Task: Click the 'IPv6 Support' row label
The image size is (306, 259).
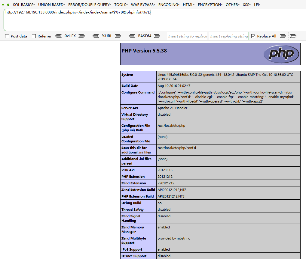Action: (x=132, y=250)
